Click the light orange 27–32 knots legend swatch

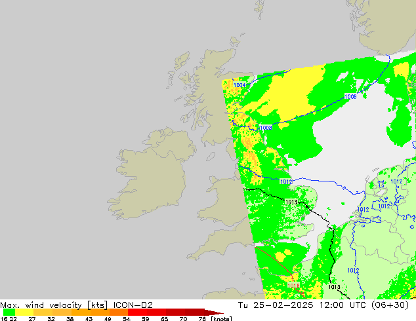(x=43, y=312)
